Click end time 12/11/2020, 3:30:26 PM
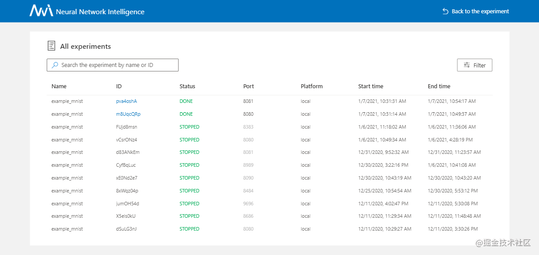Viewport: 539px width, 255px height. (453, 229)
